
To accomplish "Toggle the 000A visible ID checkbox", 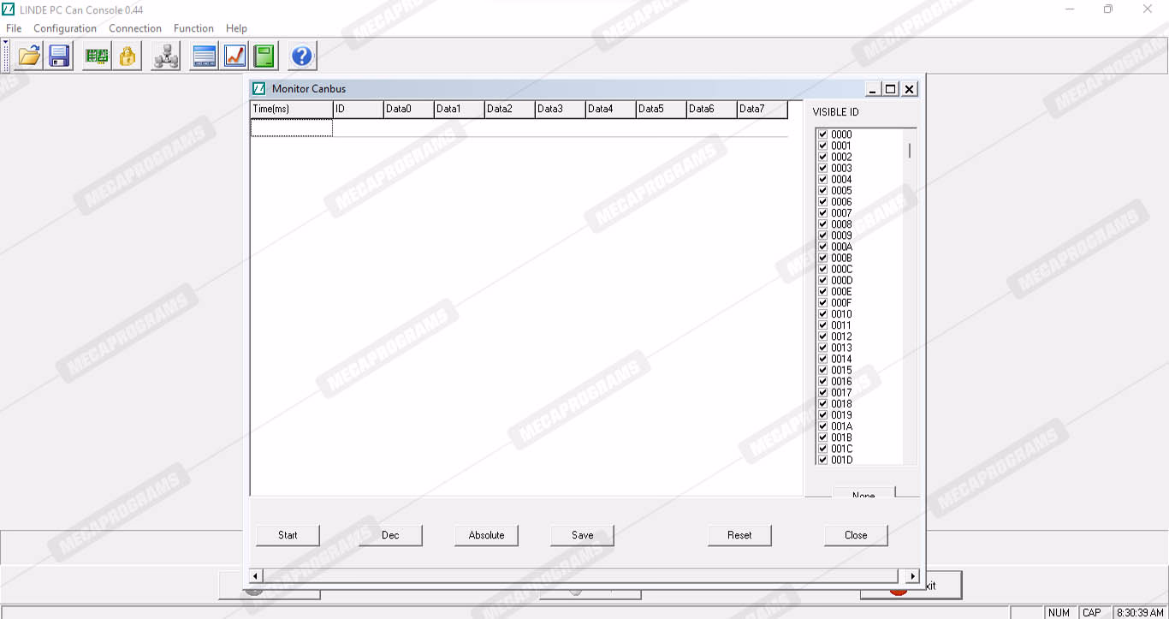I will click(822, 247).
